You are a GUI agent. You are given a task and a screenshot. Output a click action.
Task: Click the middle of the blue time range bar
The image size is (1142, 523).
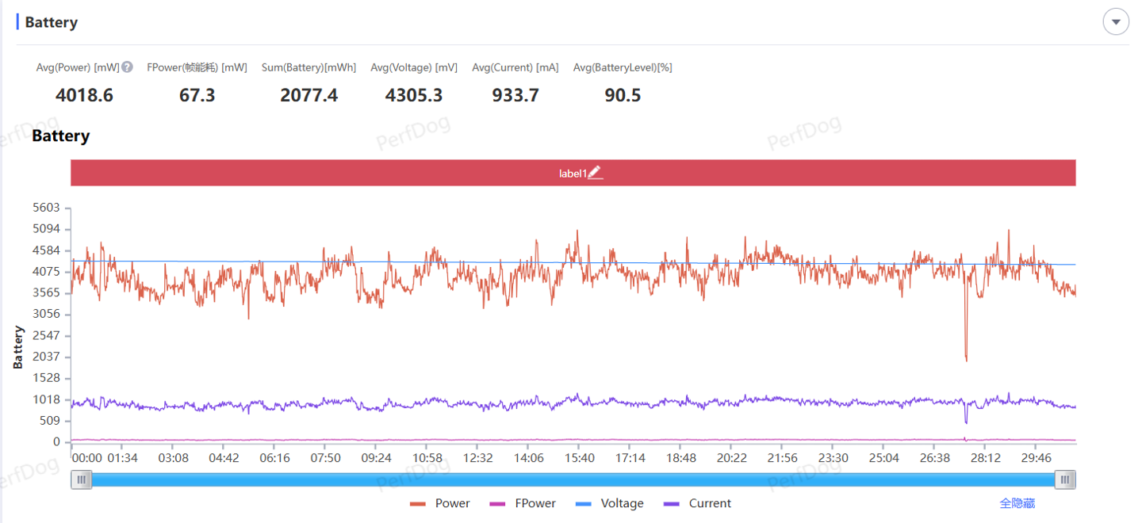[573, 479]
